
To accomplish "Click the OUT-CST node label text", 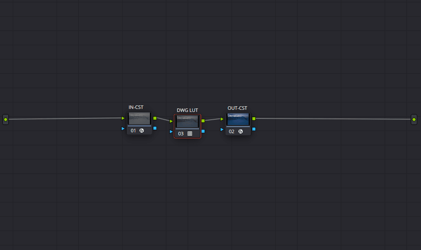I will [x=237, y=108].
